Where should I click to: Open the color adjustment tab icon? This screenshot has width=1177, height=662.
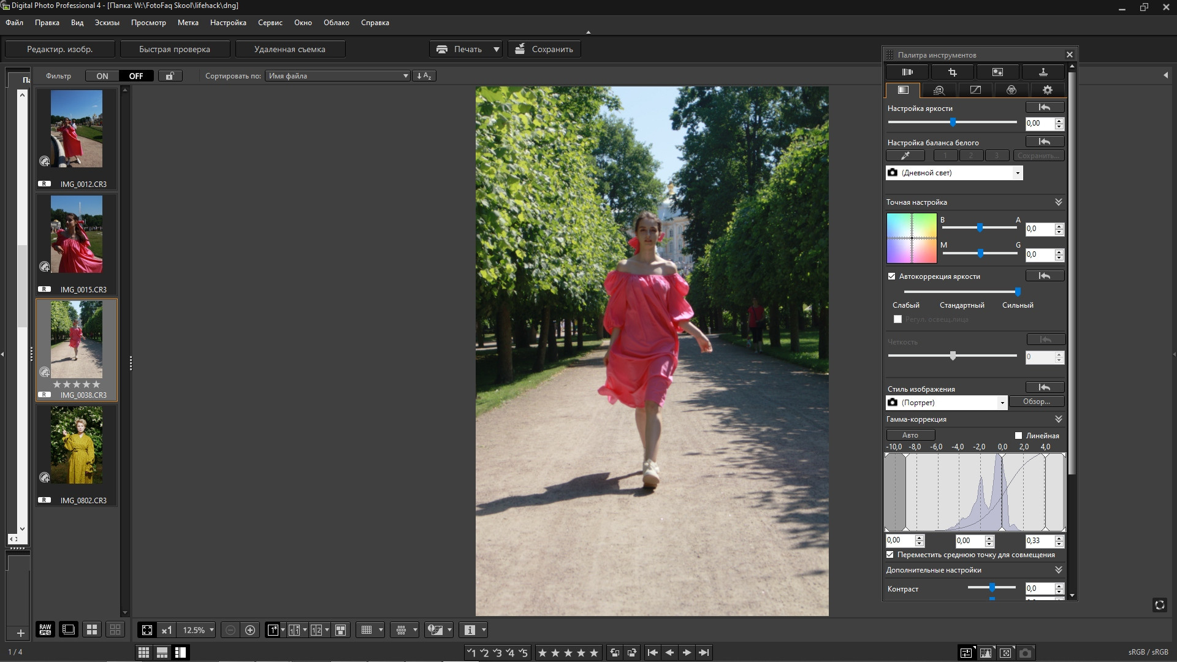pos(1011,90)
